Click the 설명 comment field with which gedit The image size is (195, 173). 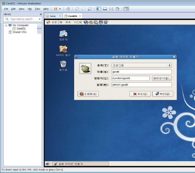click(141, 85)
